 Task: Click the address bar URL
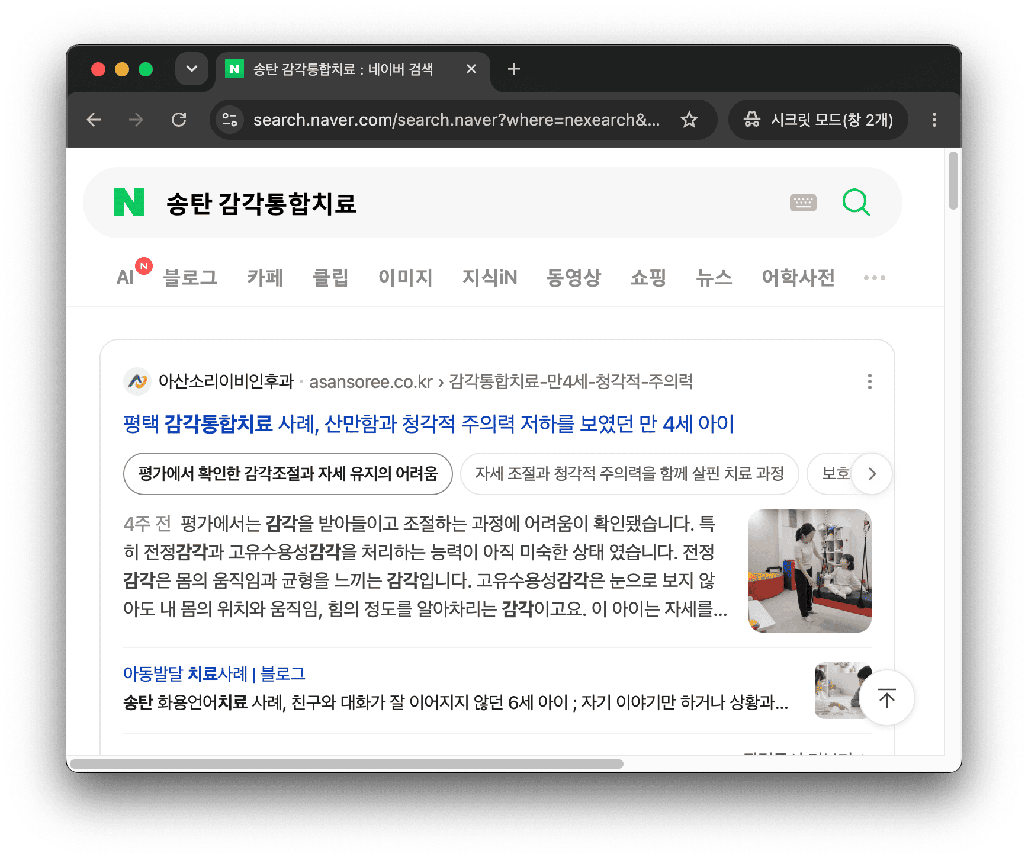click(x=457, y=120)
